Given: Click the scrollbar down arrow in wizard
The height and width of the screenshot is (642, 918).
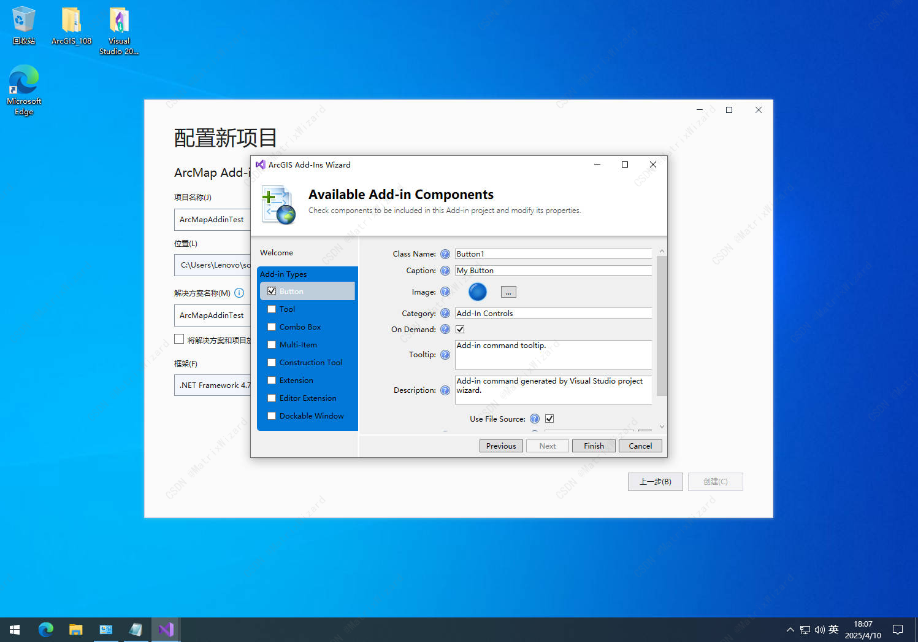Looking at the screenshot, I should coord(662,427).
